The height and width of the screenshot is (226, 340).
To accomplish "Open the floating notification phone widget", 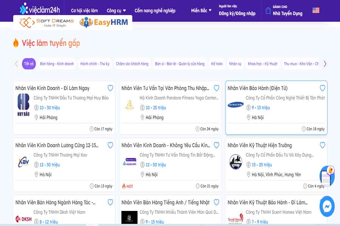I will tap(328, 176).
